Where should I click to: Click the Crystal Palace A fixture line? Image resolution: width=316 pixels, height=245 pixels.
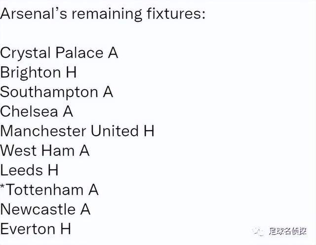(59, 53)
